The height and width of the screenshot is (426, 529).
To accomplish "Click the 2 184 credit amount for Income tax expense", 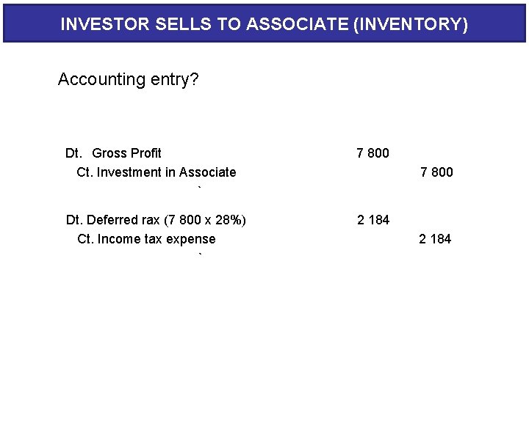I will (435, 239).
